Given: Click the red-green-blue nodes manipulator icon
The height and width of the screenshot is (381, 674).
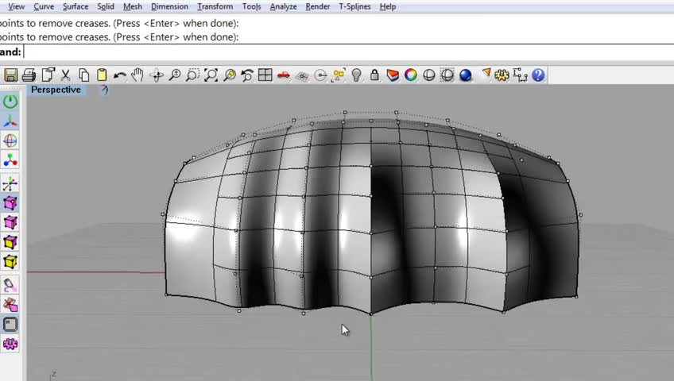Looking at the screenshot, I should (x=10, y=160).
